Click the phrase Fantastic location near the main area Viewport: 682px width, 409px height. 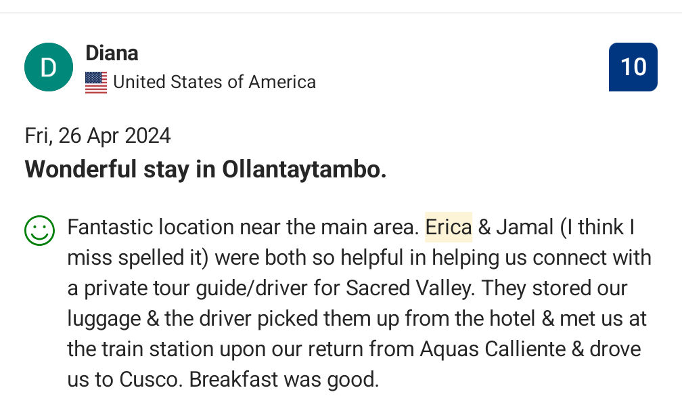243,227
